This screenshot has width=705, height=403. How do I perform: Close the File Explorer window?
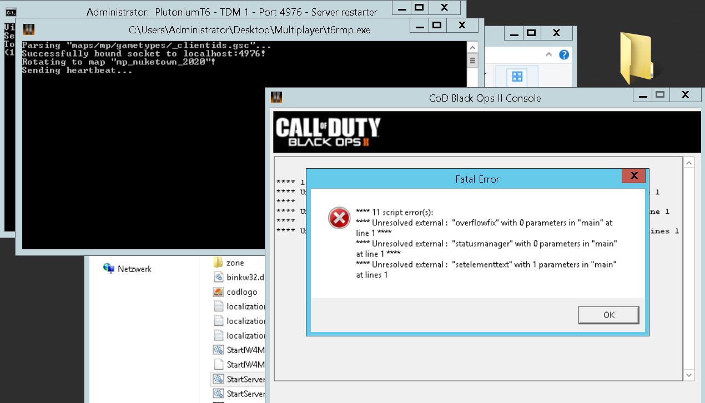click(x=556, y=34)
